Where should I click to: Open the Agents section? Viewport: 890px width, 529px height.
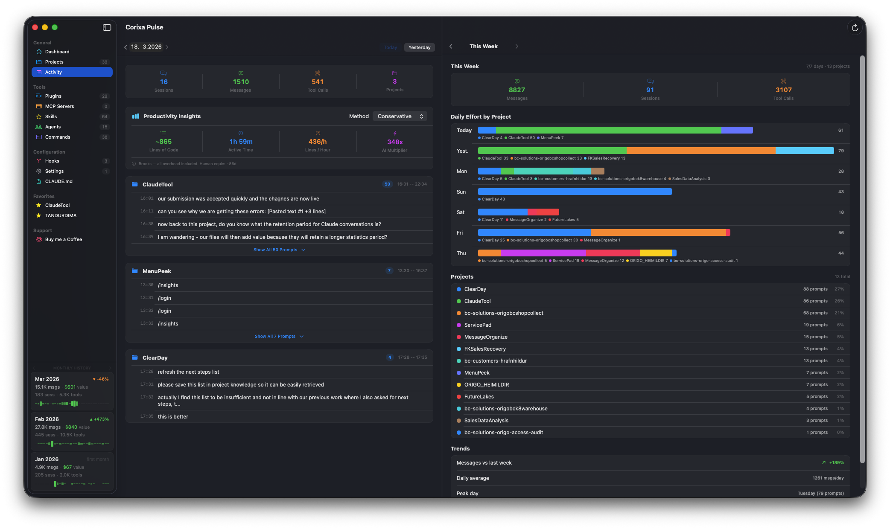[53, 127]
